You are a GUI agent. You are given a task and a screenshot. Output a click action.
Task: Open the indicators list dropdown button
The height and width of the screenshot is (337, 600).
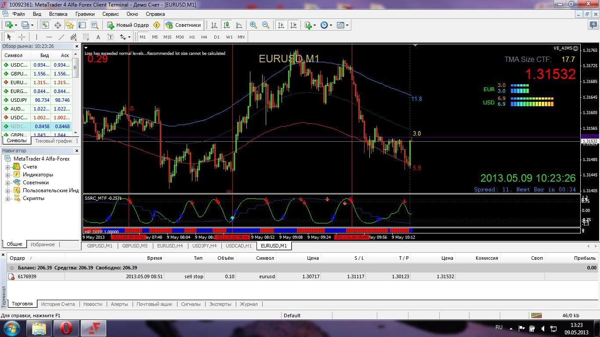coord(310,25)
